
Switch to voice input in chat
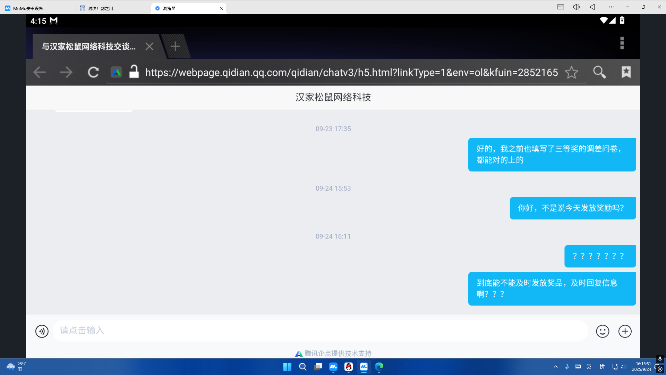tap(42, 331)
